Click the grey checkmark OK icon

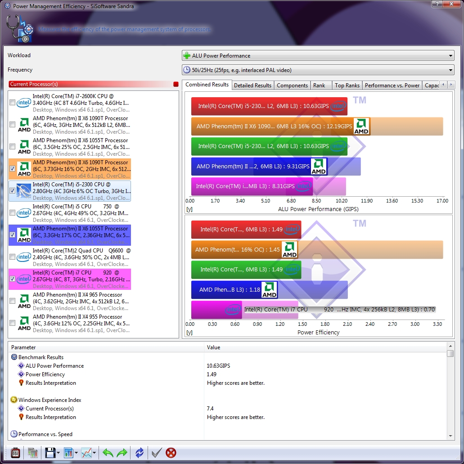(157, 453)
